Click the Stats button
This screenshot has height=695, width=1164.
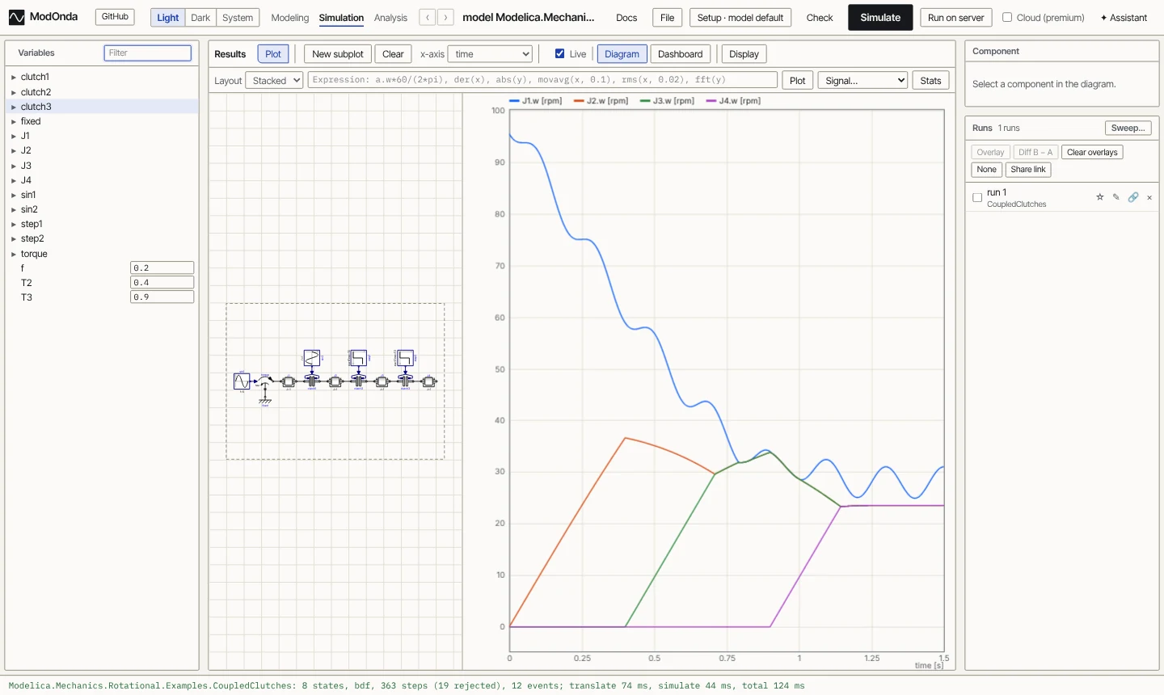(x=930, y=80)
